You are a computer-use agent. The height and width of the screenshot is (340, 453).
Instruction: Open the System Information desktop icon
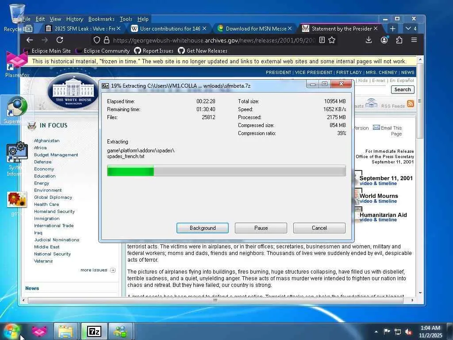click(x=17, y=159)
